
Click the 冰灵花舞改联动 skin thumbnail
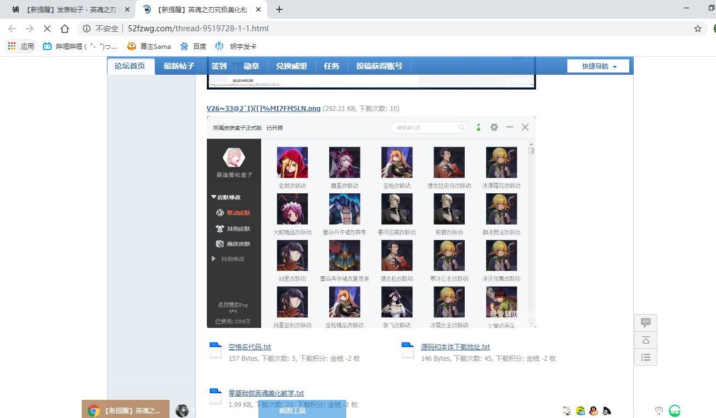501,255
